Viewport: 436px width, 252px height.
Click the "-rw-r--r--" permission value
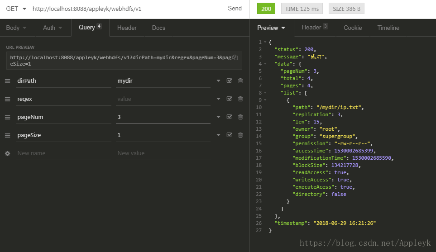[x=352, y=143]
